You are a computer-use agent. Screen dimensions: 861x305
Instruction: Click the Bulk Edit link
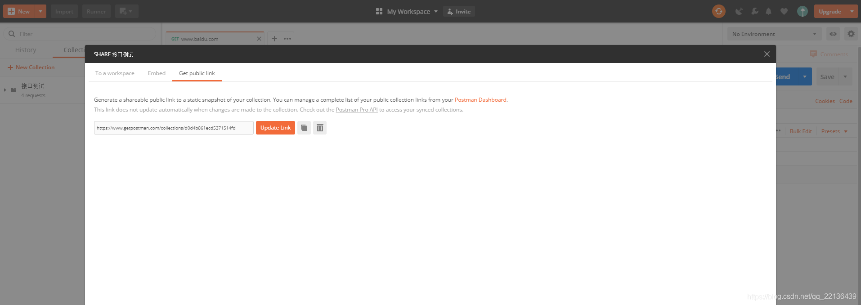[801, 131]
